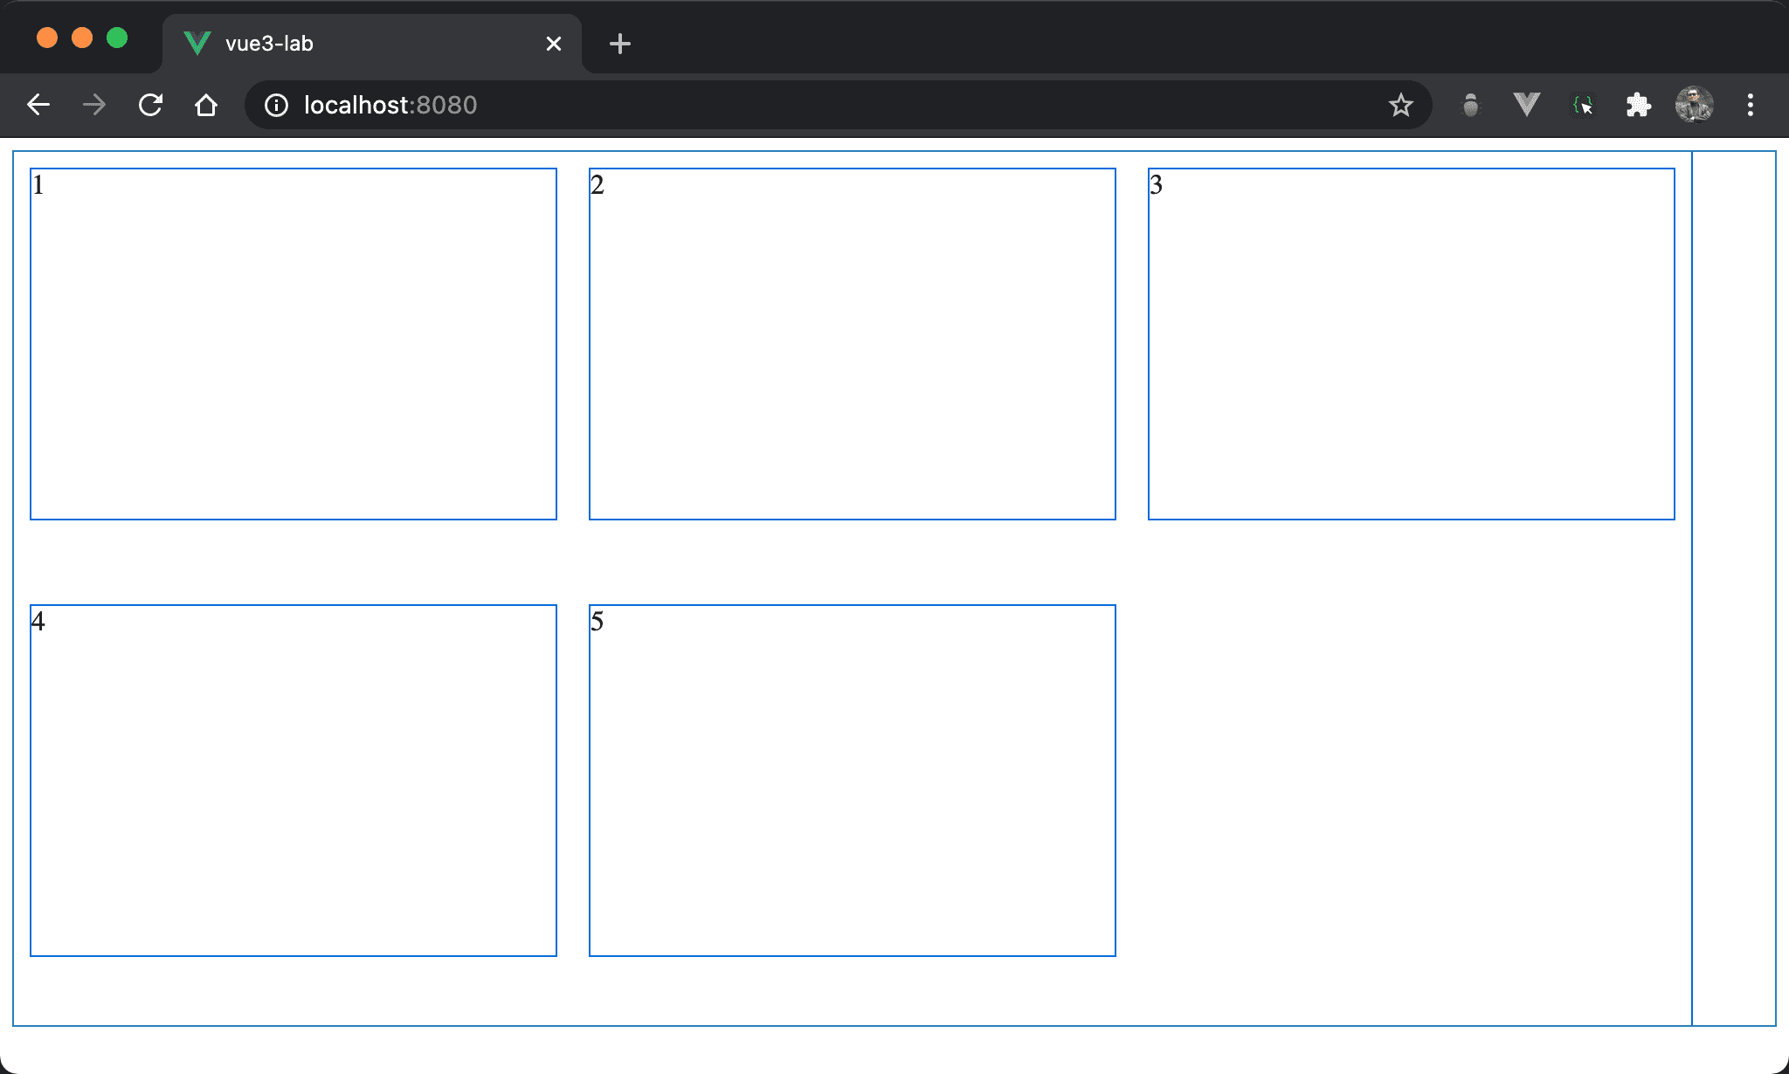
Task: Click the localhost:8080 address field
Action: click(x=786, y=105)
